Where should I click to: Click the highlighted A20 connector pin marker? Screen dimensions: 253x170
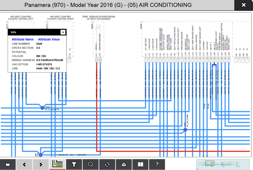point(214,65)
